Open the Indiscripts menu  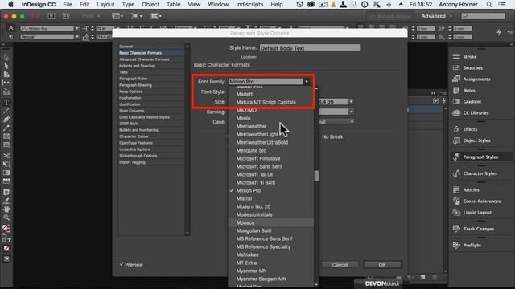[249, 5]
